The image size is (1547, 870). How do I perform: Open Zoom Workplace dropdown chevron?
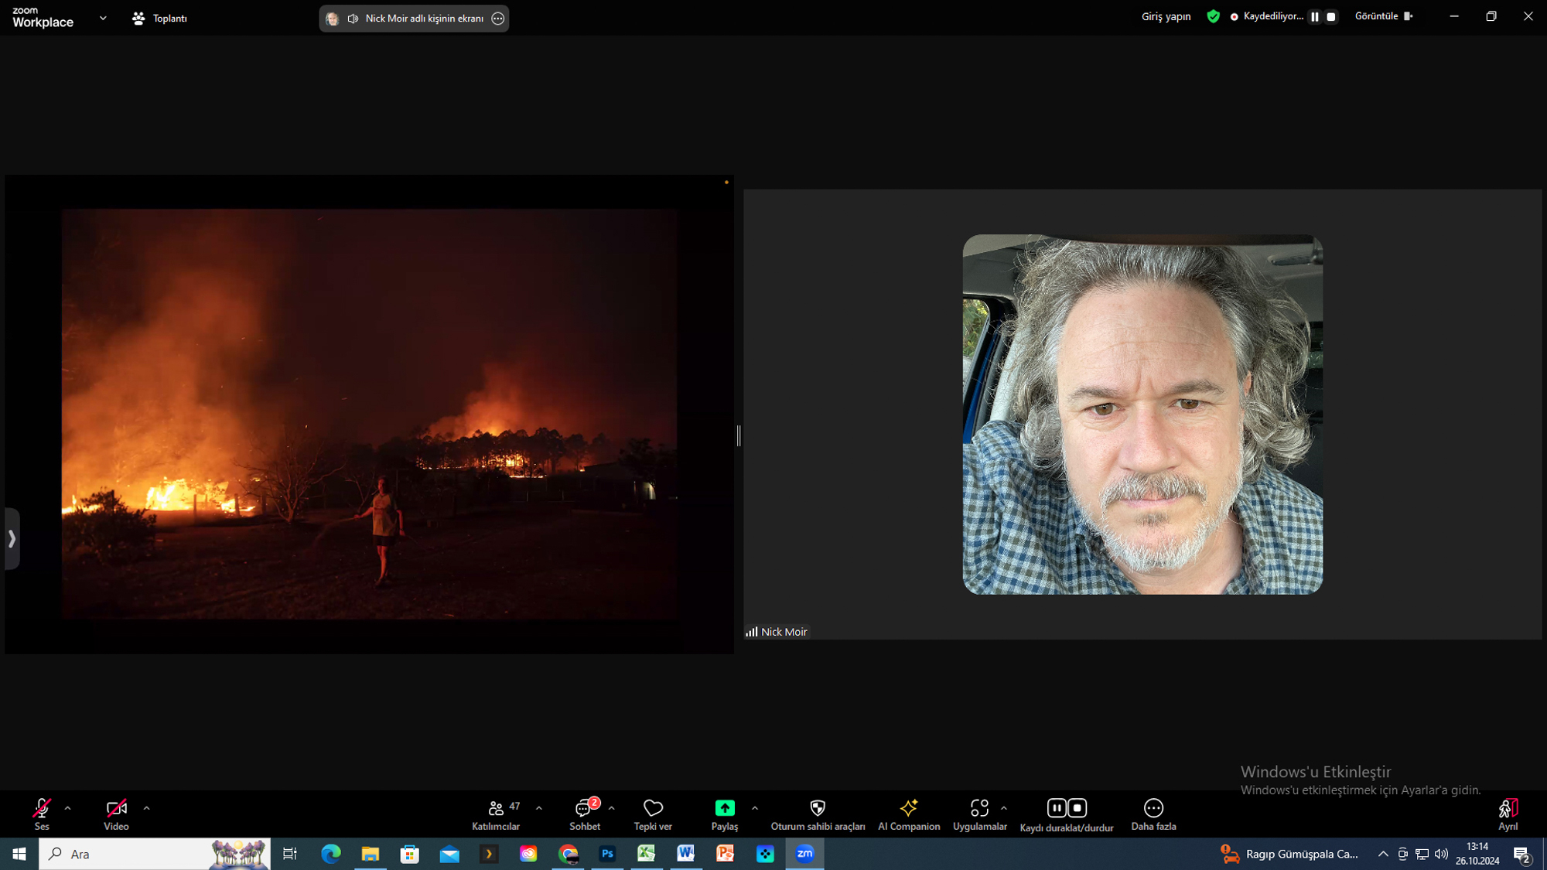tap(103, 18)
